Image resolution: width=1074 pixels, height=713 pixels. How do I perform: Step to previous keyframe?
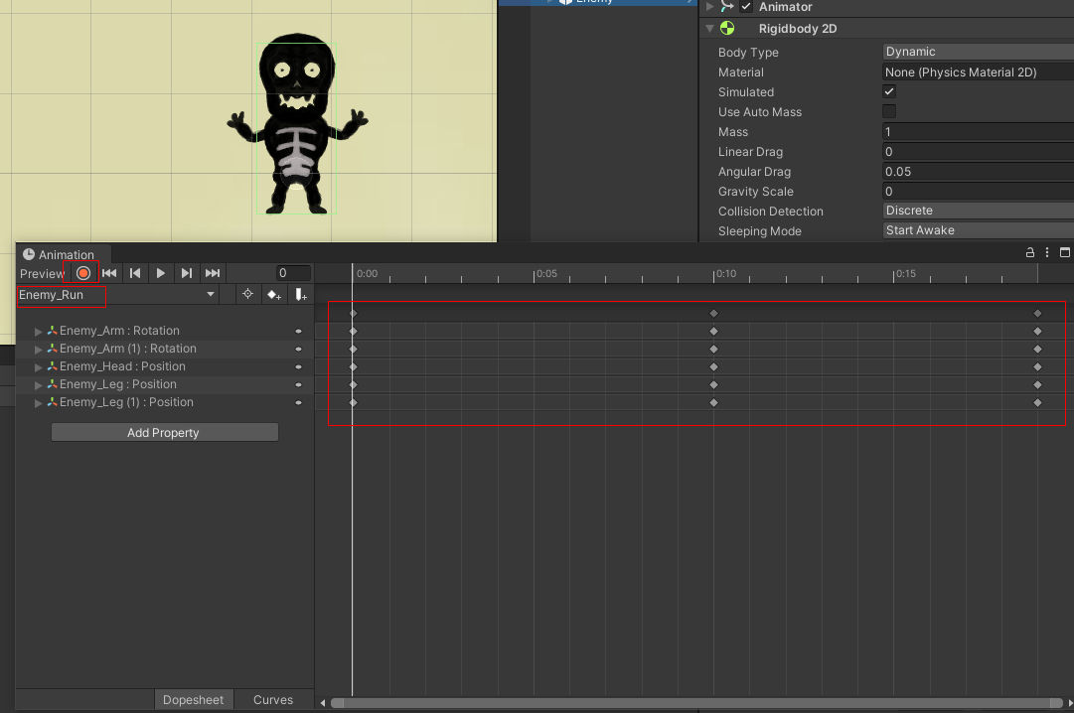[x=135, y=273]
